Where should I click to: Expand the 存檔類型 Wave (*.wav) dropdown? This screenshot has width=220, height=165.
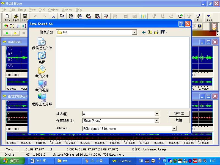click(x=157, y=121)
